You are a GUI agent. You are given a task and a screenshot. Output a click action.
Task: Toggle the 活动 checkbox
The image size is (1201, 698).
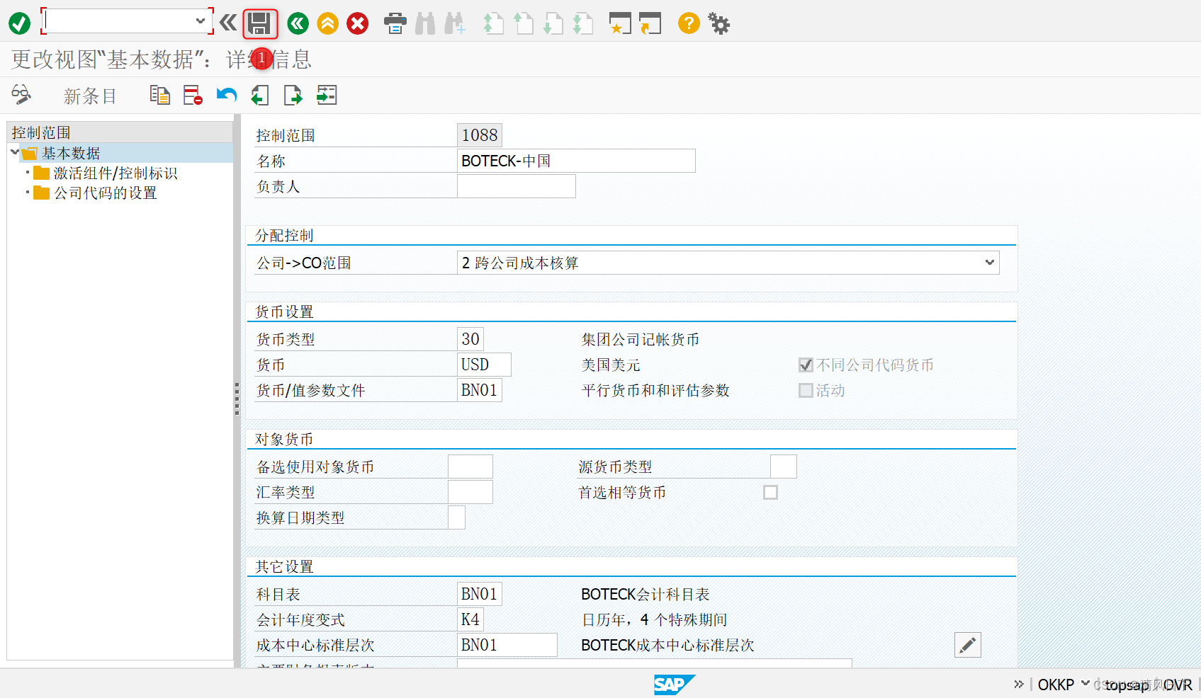tap(806, 390)
